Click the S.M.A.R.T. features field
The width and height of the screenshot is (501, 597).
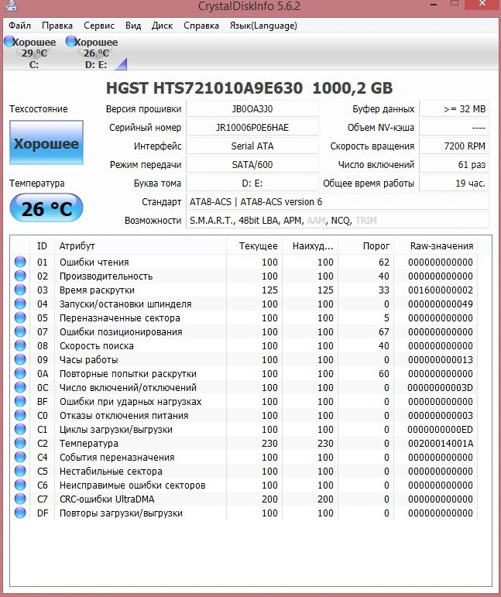338,221
